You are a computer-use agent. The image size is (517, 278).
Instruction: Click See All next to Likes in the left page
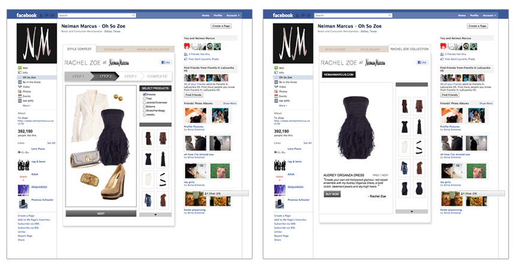pyautogui.click(x=51, y=143)
